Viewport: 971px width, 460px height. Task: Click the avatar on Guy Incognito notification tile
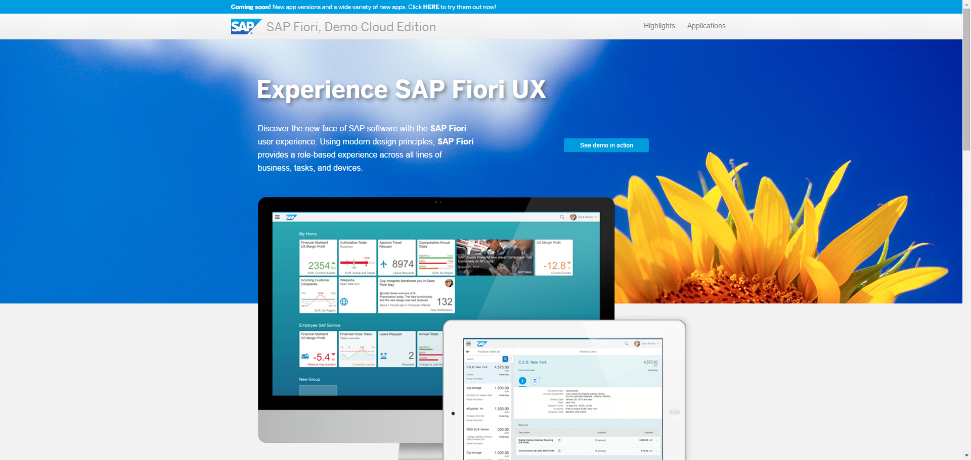point(449,283)
